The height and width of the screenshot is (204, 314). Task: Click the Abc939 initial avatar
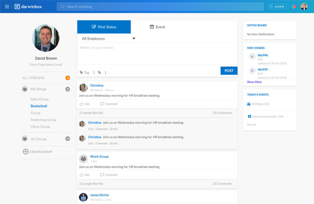click(252, 71)
